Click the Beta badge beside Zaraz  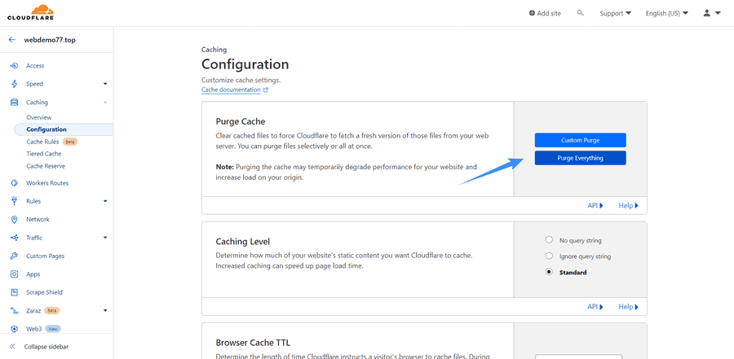coord(52,310)
